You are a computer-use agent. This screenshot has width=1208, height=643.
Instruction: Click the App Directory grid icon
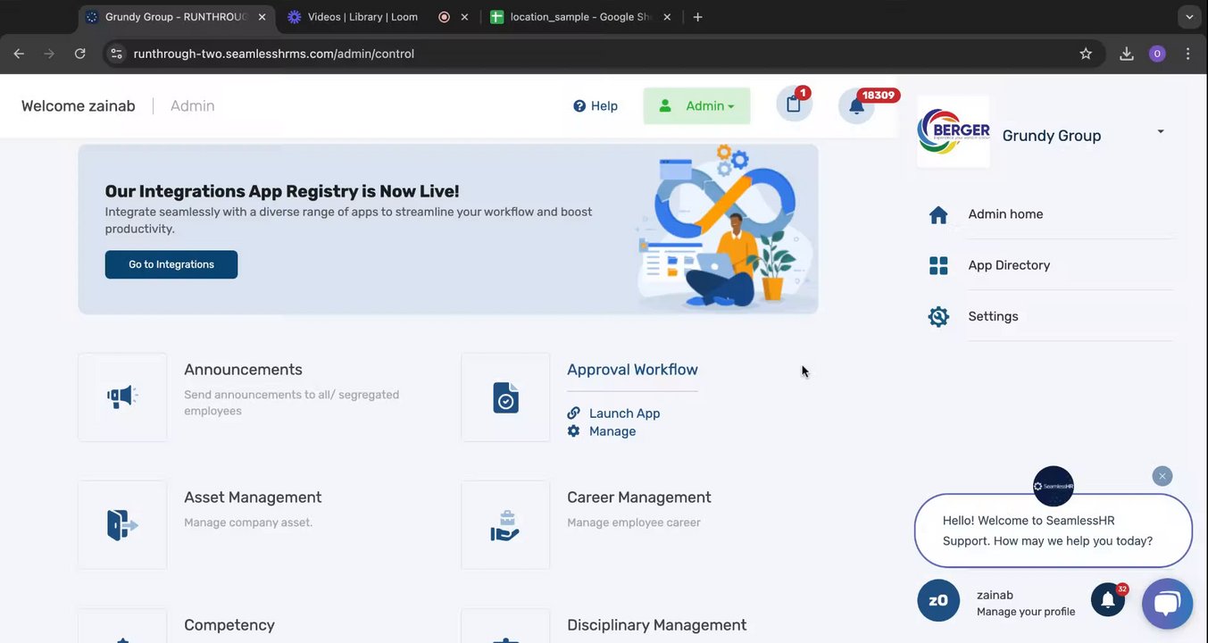pyautogui.click(x=938, y=265)
